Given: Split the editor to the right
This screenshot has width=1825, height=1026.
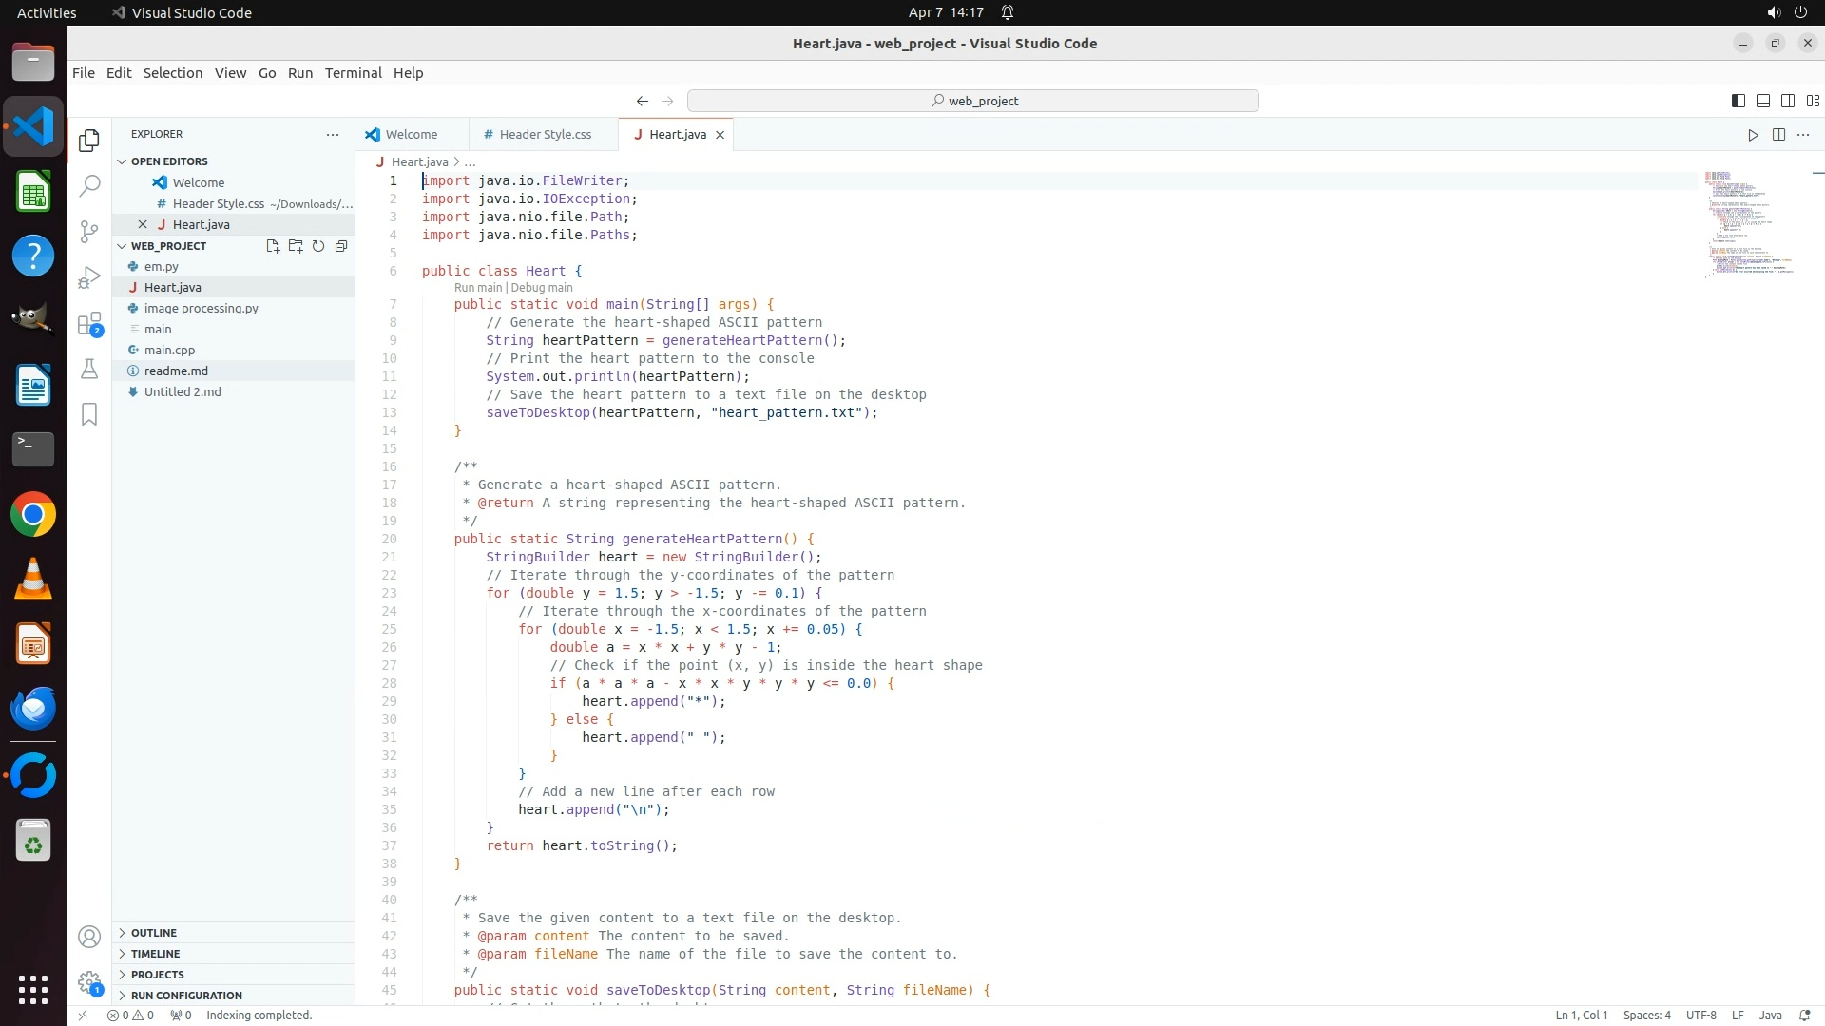Looking at the screenshot, I should 1778,135.
